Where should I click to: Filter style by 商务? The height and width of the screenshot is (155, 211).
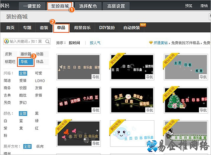click(7, 88)
